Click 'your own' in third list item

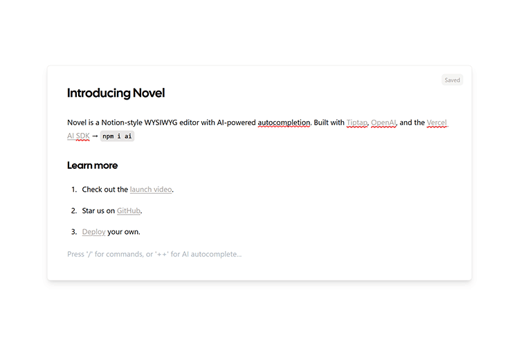coord(123,232)
